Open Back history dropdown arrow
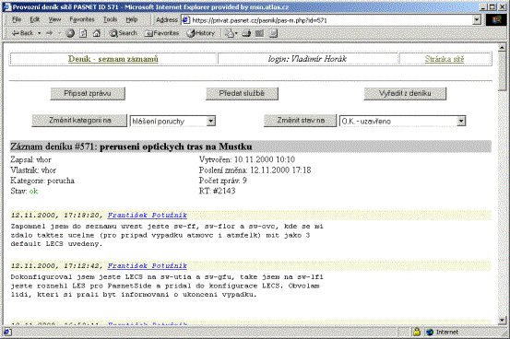The image size is (510, 339). point(39,33)
